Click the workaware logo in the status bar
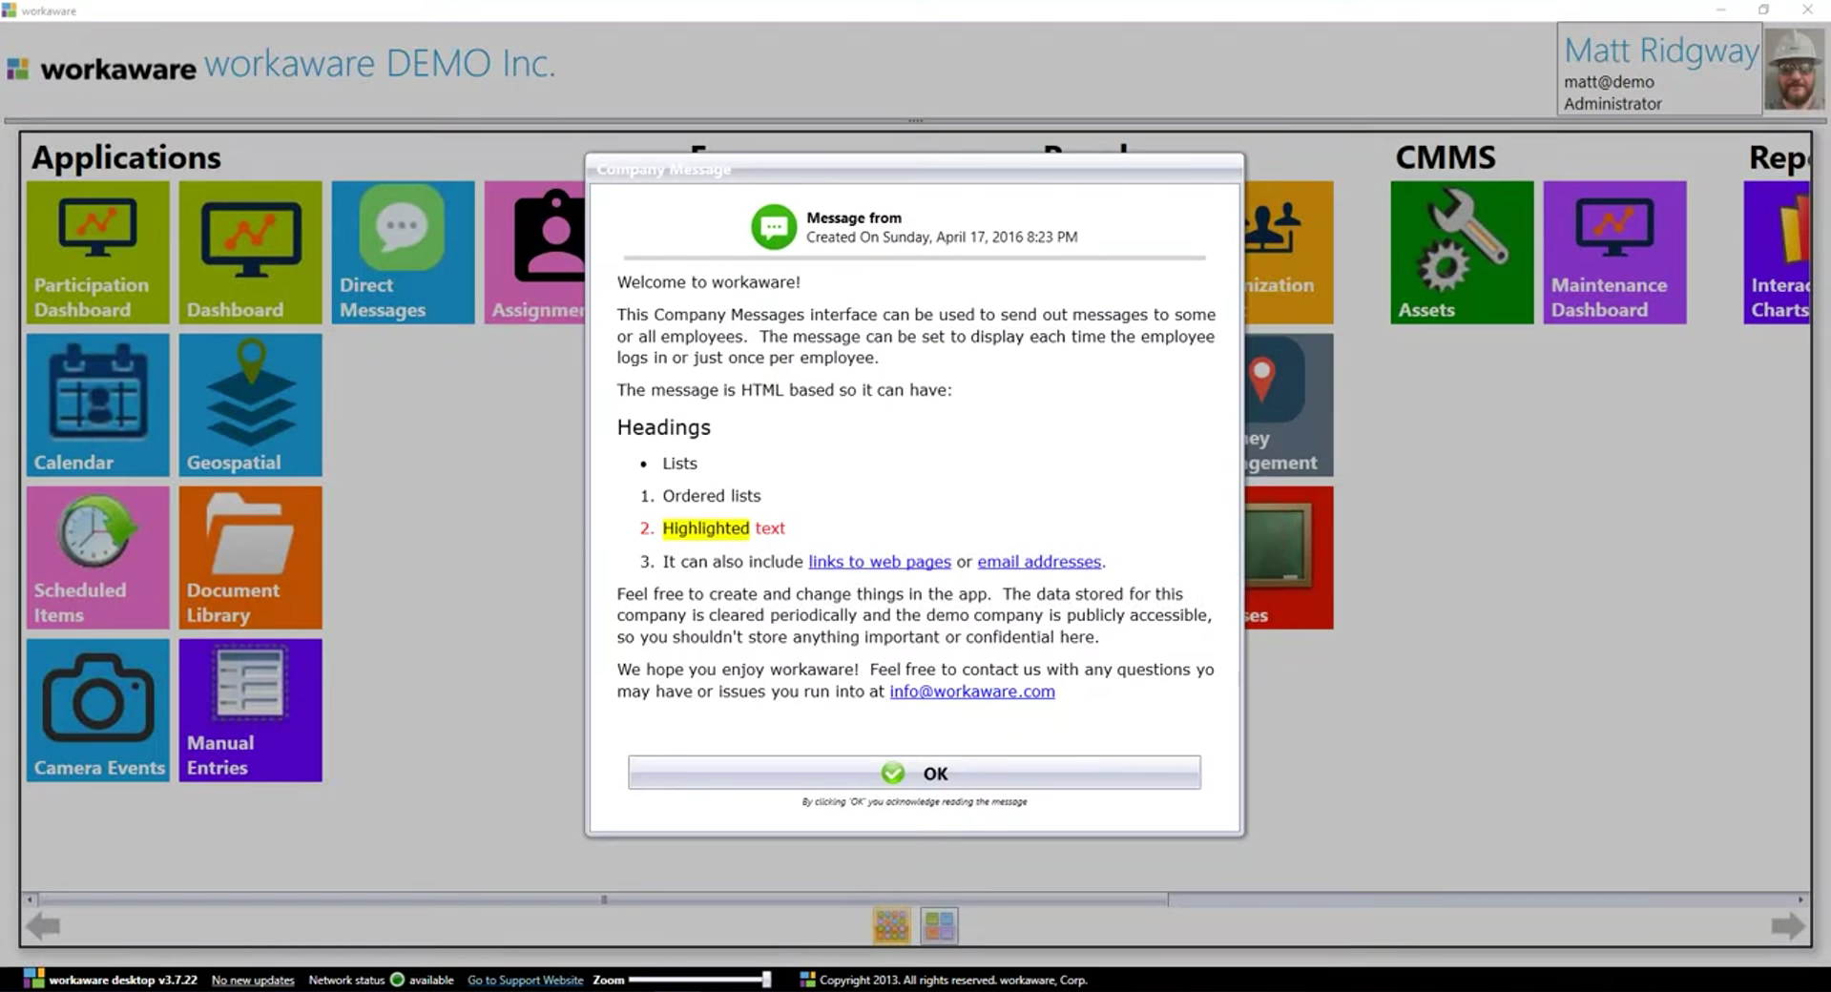The height and width of the screenshot is (992, 1831). [x=34, y=980]
